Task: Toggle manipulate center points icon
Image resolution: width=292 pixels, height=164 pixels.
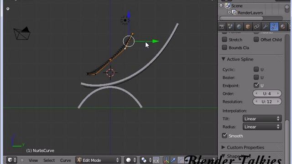Action: click(x=156, y=160)
